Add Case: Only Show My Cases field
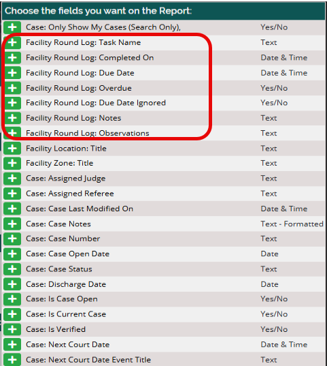This screenshot has height=366, width=327. tap(12, 27)
